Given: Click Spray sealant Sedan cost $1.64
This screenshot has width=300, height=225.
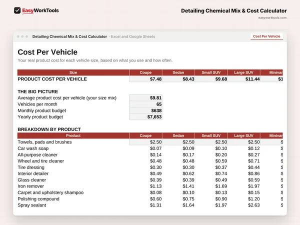Looking at the screenshot, I should 188,205.
